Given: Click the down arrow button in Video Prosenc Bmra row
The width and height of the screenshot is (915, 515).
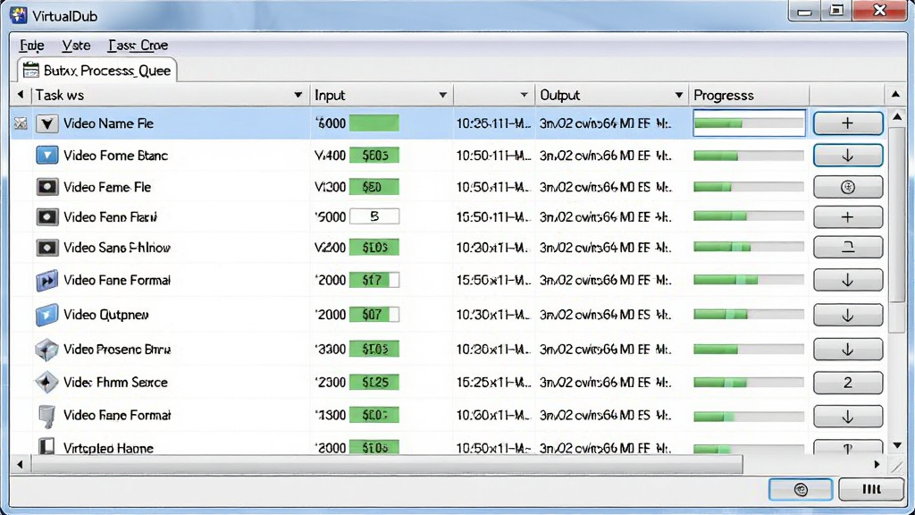Looking at the screenshot, I should (x=848, y=350).
